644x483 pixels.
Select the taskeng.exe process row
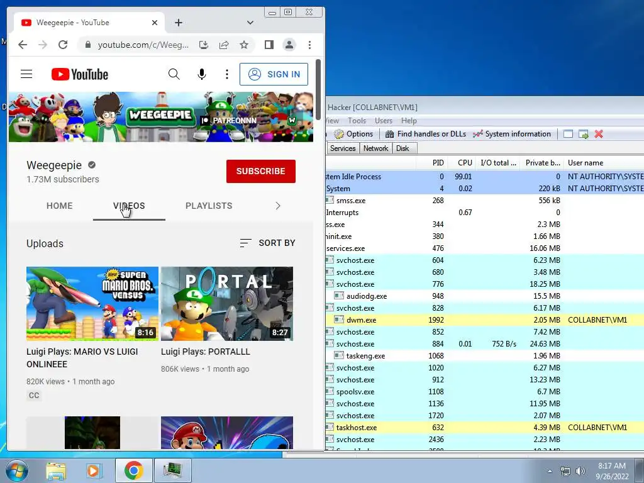[485, 356]
